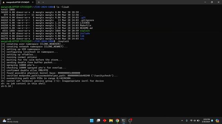Open File Explorer from the taskbar

tap(111, 121)
